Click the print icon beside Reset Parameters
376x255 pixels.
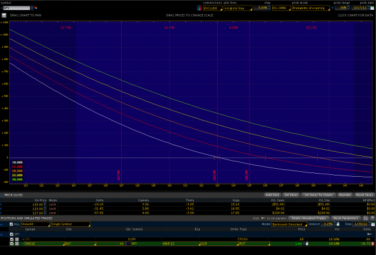[365, 218]
